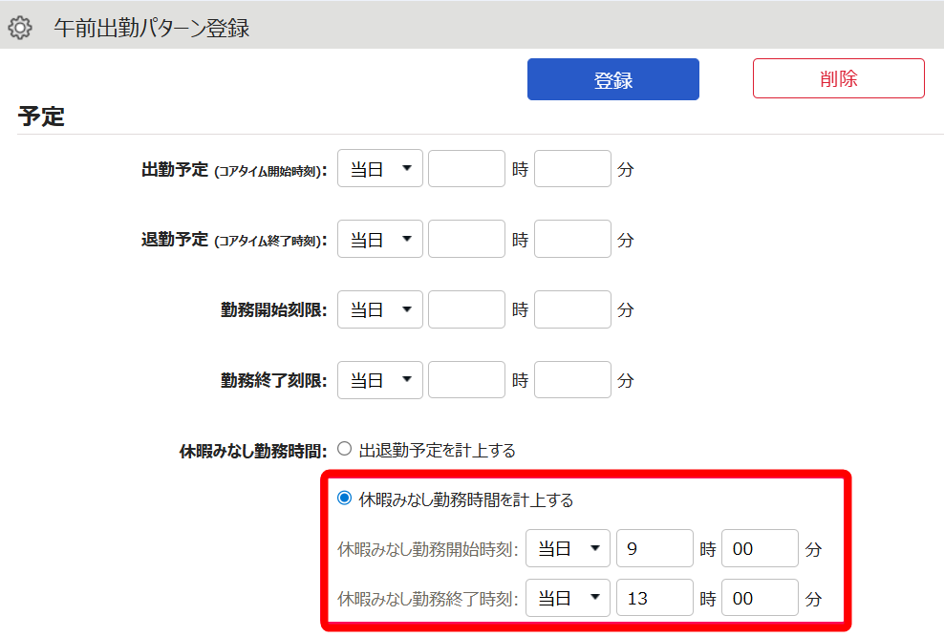Click the 退勤予定 hour input field
Screen dimensions: 944x637
coord(466,239)
